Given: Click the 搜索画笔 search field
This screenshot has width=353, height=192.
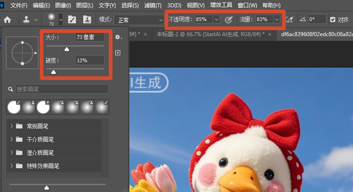Looking at the screenshot, I should tap(62, 89).
